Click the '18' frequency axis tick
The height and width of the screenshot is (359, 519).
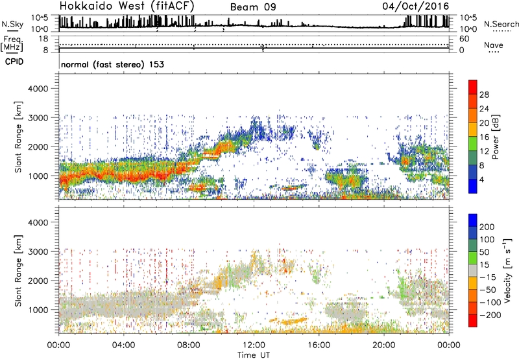pyautogui.click(x=43, y=39)
